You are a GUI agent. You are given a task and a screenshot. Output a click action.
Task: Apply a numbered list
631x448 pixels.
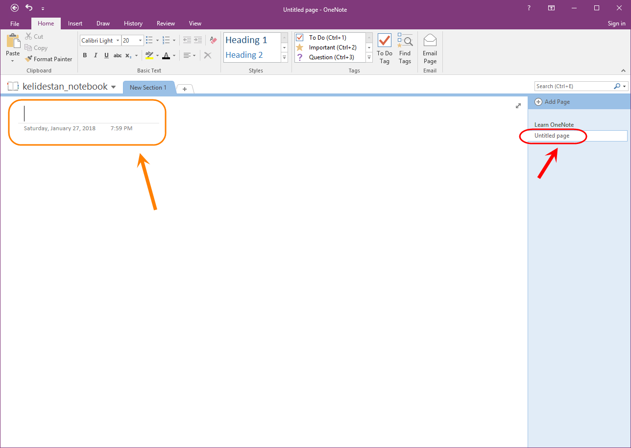[x=166, y=40]
